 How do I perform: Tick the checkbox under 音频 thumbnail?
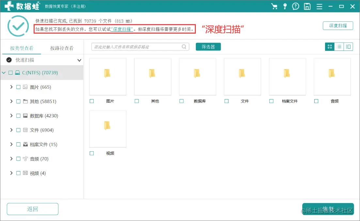pos(316,101)
